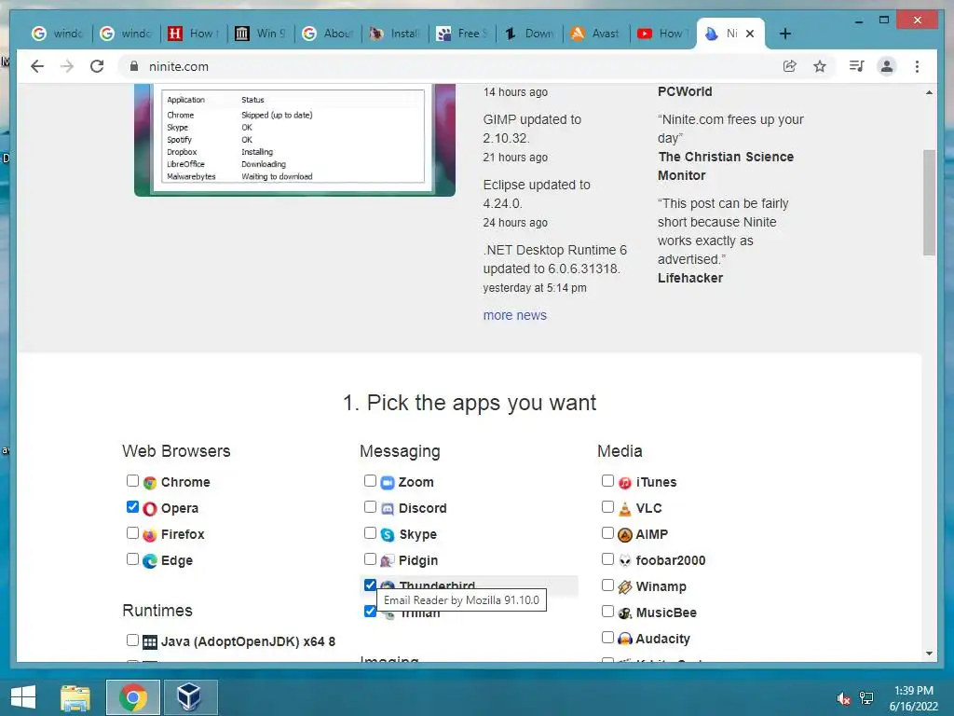Open the more news link
954x716 pixels.
tap(514, 315)
